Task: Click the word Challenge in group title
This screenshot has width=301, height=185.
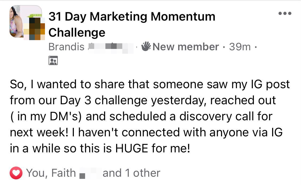Action: pos(77,33)
